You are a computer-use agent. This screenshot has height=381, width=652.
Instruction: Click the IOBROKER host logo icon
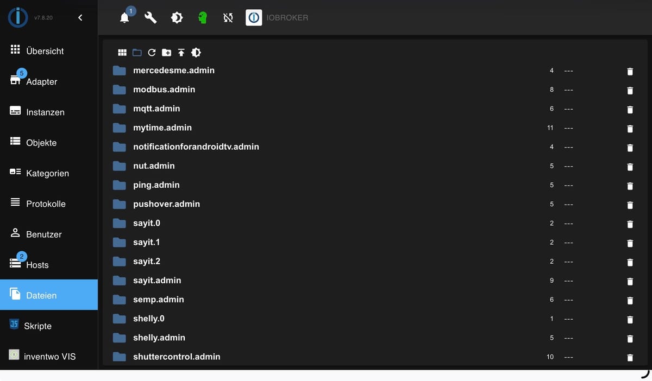point(254,18)
